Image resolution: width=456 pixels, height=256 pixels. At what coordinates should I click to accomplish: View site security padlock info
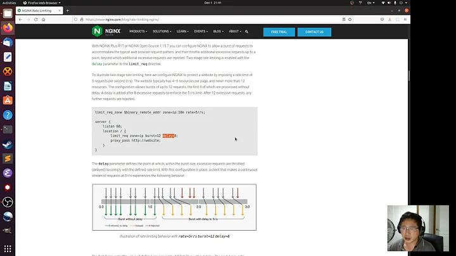tap(82, 20)
